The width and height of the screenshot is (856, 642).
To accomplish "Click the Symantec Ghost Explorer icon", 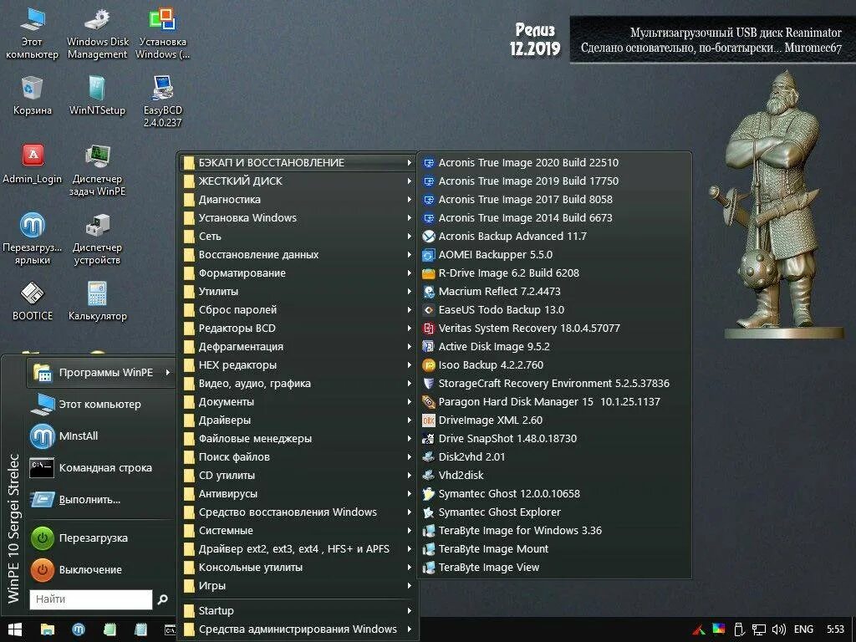I will [429, 512].
